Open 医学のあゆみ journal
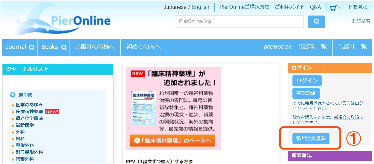 click(29, 105)
